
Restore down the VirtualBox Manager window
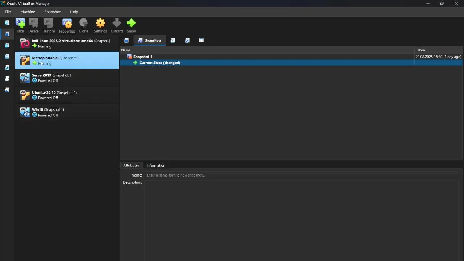coord(442,4)
